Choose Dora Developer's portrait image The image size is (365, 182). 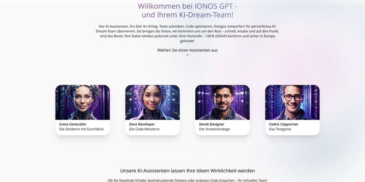pyautogui.click(x=152, y=102)
